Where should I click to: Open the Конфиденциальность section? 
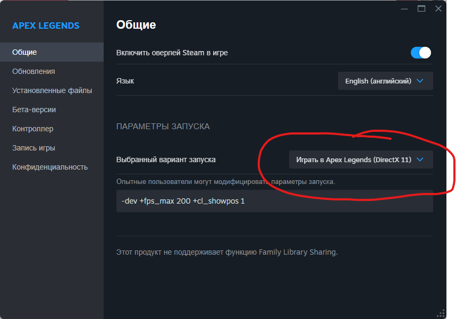click(x=49, y=167)
